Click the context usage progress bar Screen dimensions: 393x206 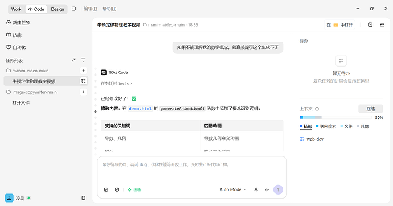click(x=335, y=117)
